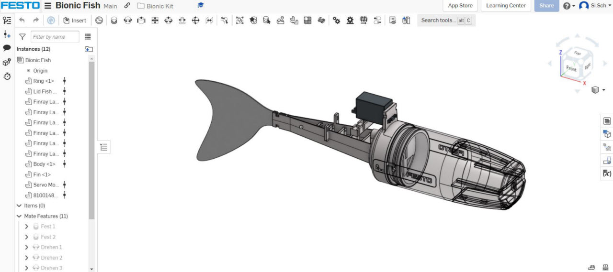Open the App Store

click(460, 6)
